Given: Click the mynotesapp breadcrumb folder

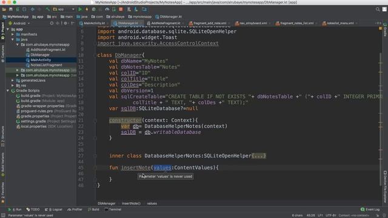Looking at the screenshot, I should coord(140,17).
